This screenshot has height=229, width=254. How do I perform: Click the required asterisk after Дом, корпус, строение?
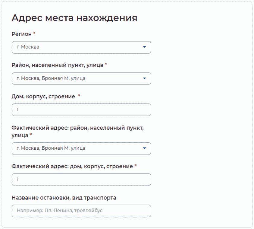[79, 96]
